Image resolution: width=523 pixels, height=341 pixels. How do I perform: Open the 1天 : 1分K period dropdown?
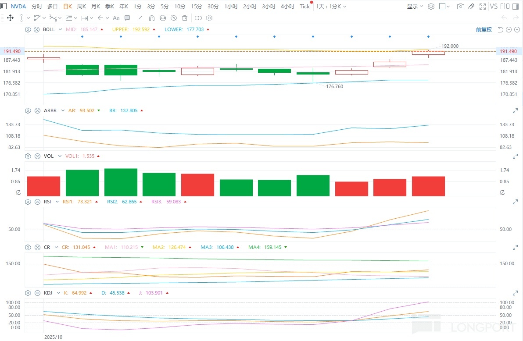(x=331, y=7)
